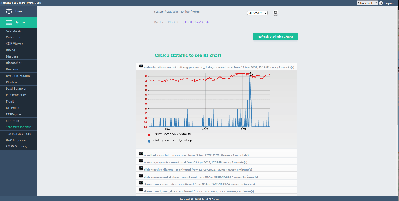Click chart icon beside dialog:active_dialogs
This screenshot has width=399, height=201.
coord(141,168)
